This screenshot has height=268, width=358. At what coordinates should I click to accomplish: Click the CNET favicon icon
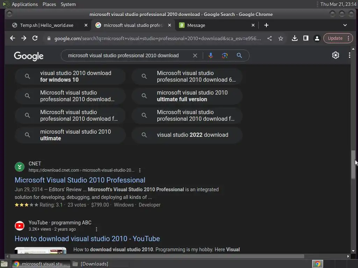tap(20, 167)
